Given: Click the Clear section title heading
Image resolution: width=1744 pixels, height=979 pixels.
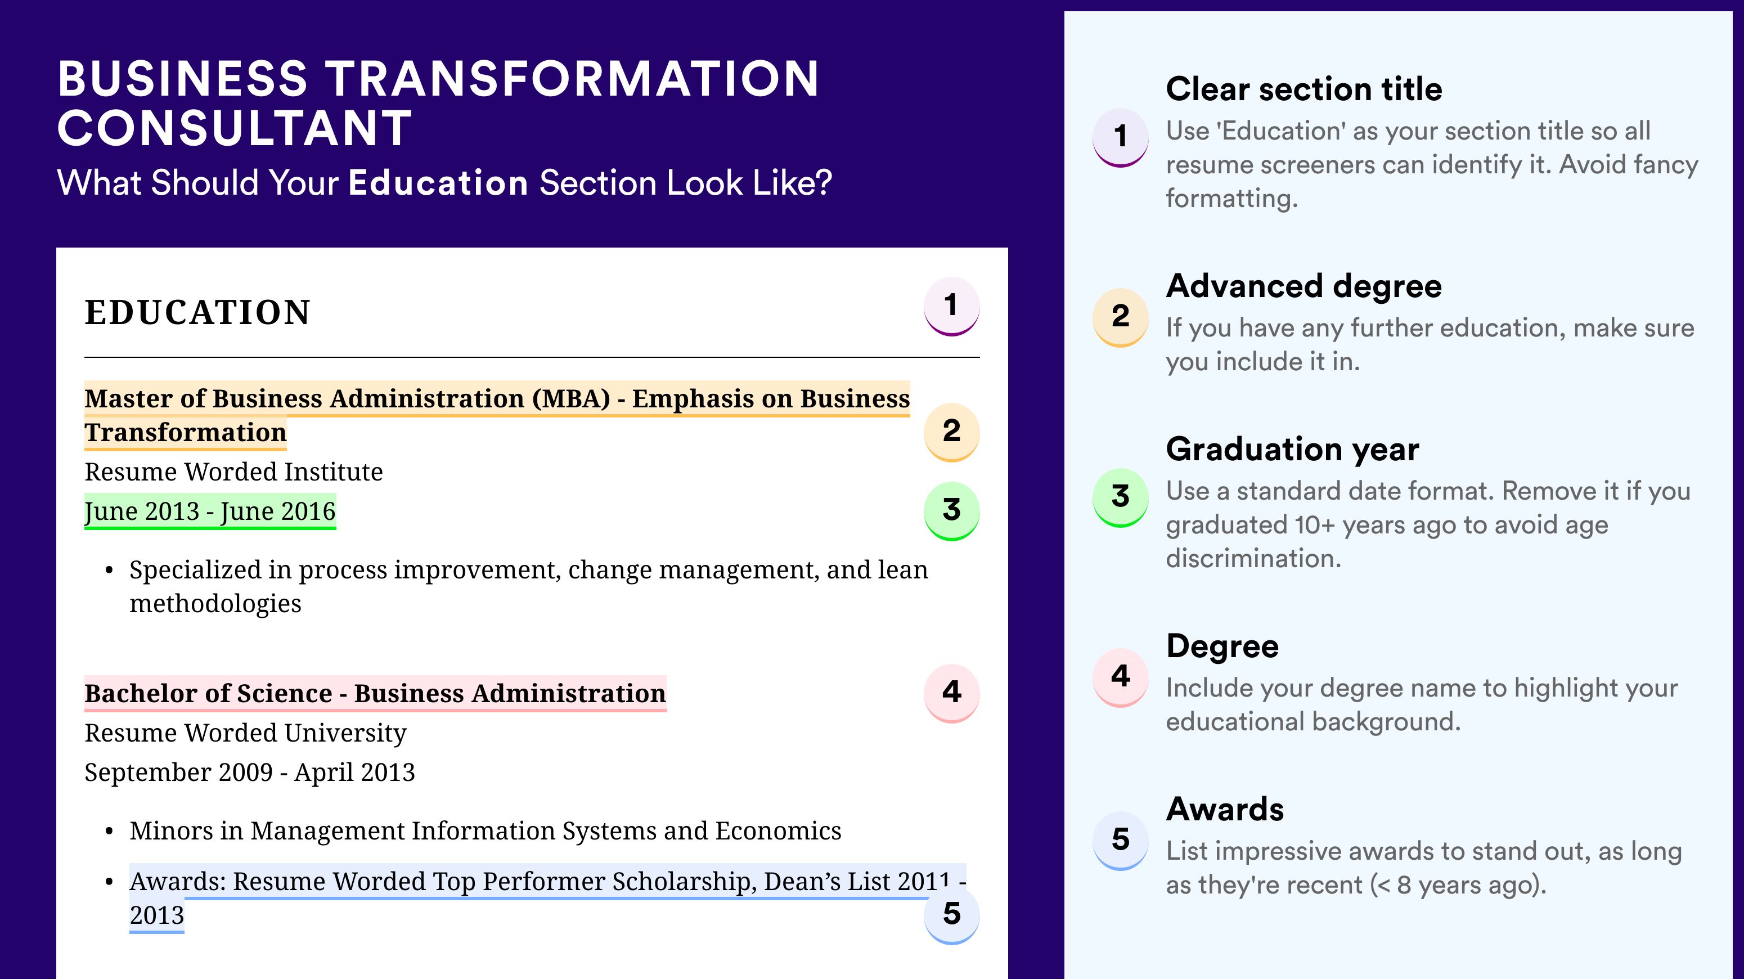Looking at the screenshot, I should coord(1304,89).
